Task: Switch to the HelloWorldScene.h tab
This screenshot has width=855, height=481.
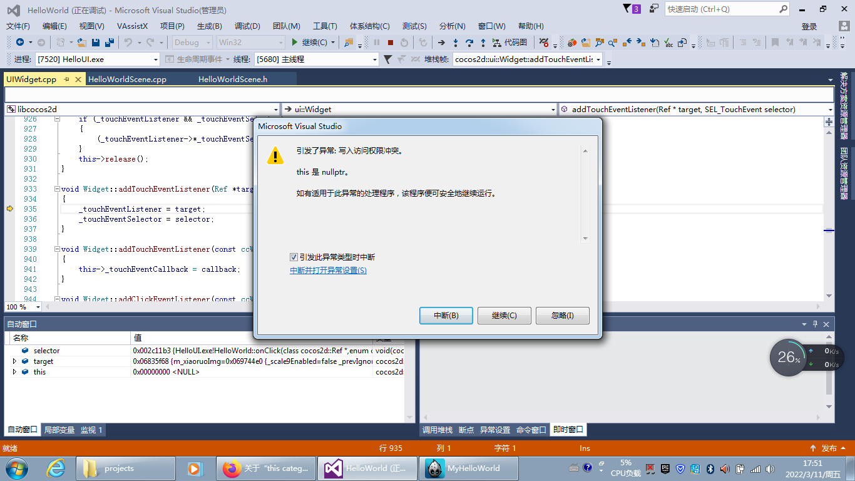Action: [233, 80]
